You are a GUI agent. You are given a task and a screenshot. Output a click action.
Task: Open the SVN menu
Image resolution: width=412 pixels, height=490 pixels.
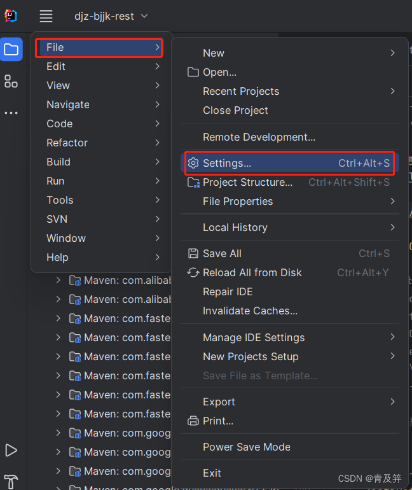pos(103,219)
